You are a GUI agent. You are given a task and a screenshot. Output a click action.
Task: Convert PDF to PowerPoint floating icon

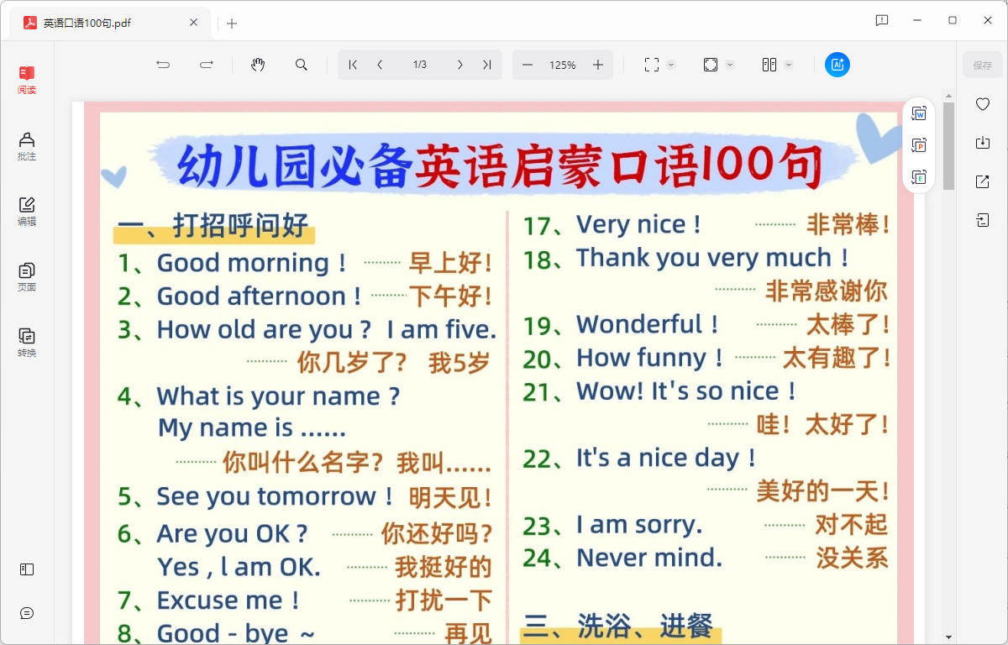919,145
